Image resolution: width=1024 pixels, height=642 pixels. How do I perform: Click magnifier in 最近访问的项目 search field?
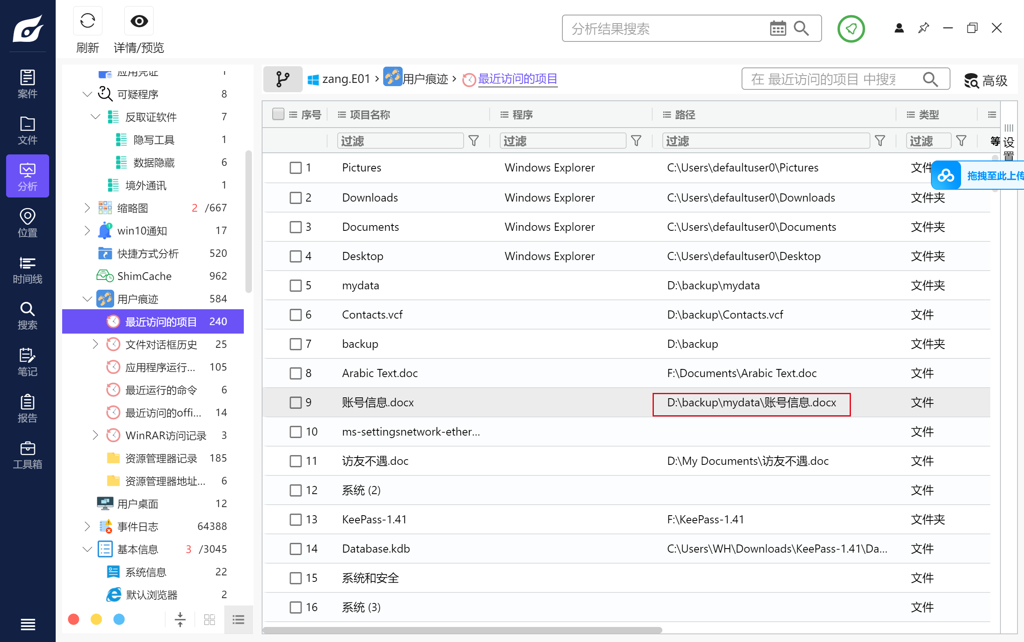tap(930, 79)
